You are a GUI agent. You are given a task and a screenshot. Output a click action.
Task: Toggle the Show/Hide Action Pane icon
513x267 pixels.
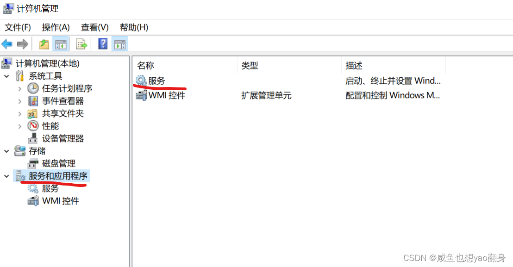pos(120,44)
